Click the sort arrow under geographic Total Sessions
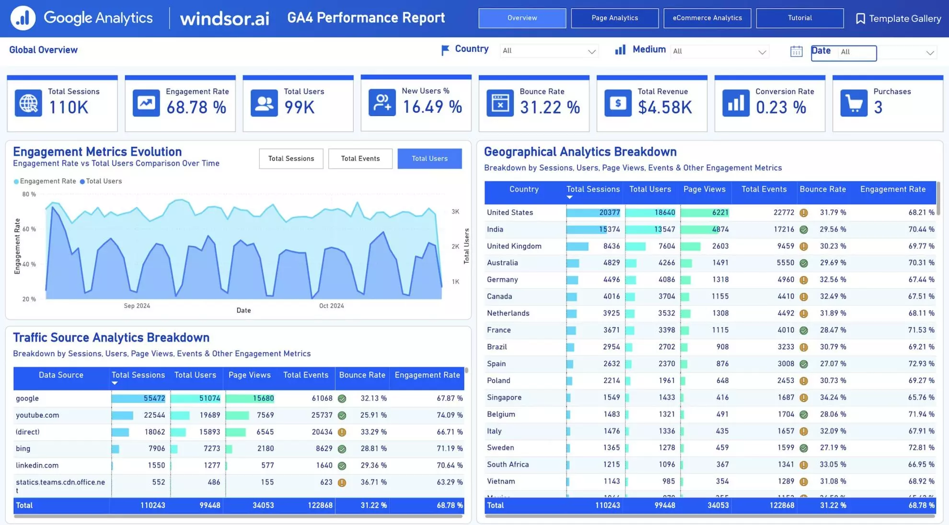 [x=569, y=197]
